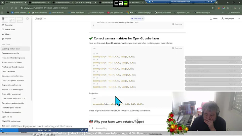Open the Data science assistance offer chat
Viewport: 242px width, 136px height.
[x=15, y=103]
